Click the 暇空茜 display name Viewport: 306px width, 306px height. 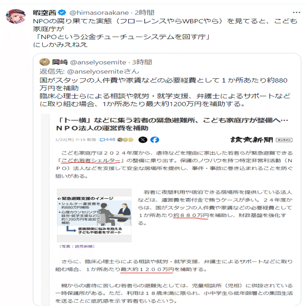coord(45,13)
